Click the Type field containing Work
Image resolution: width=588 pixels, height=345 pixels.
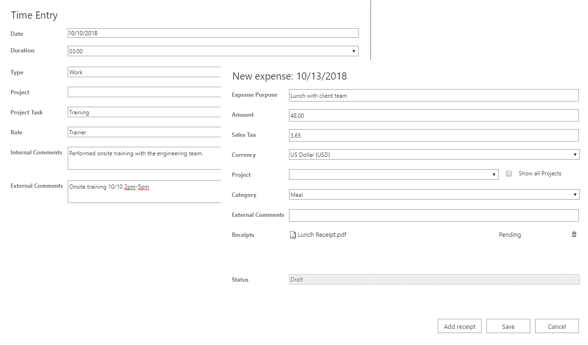point(144,72)
